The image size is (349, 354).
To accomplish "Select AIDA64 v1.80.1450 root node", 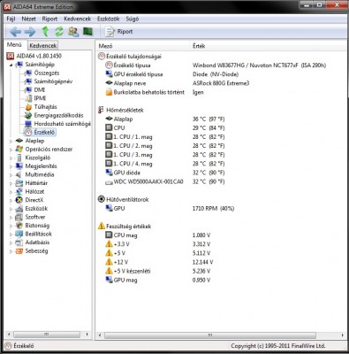I will 39,56.
